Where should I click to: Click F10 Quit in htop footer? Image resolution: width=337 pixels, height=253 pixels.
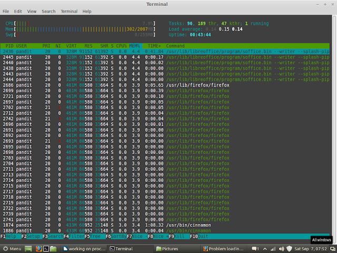pyautogui.click(x=199, y=236)
